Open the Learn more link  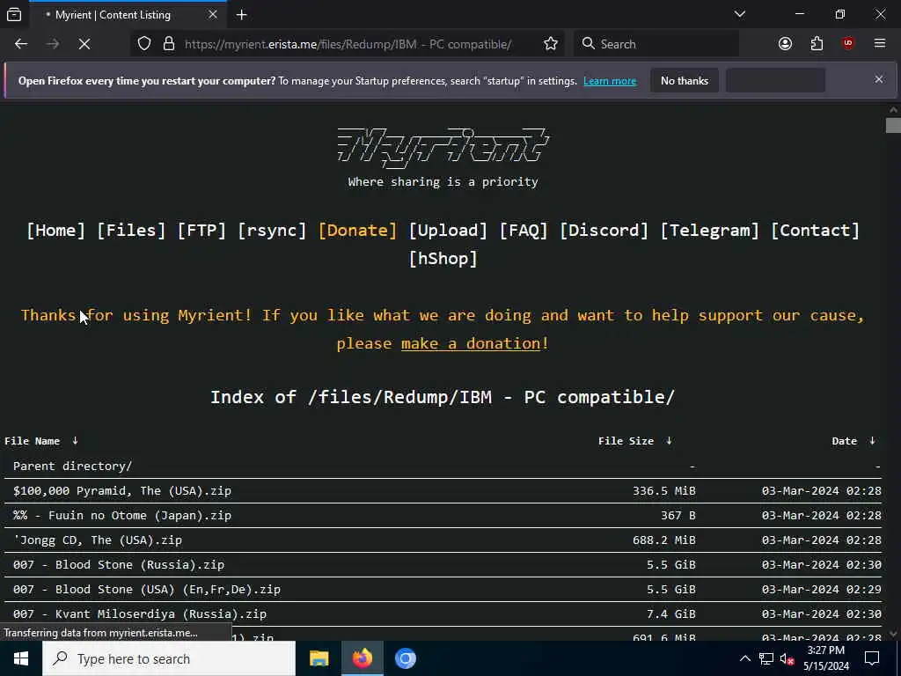(610, 81)
